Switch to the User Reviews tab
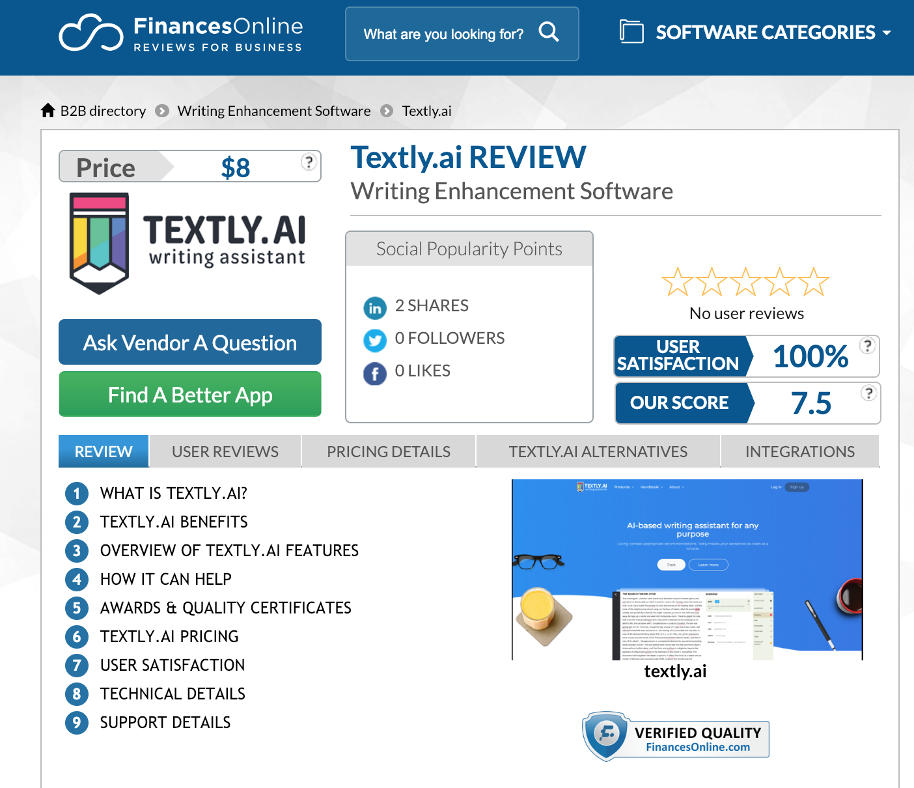Viewport: 914px width, 788px height. 225,451
